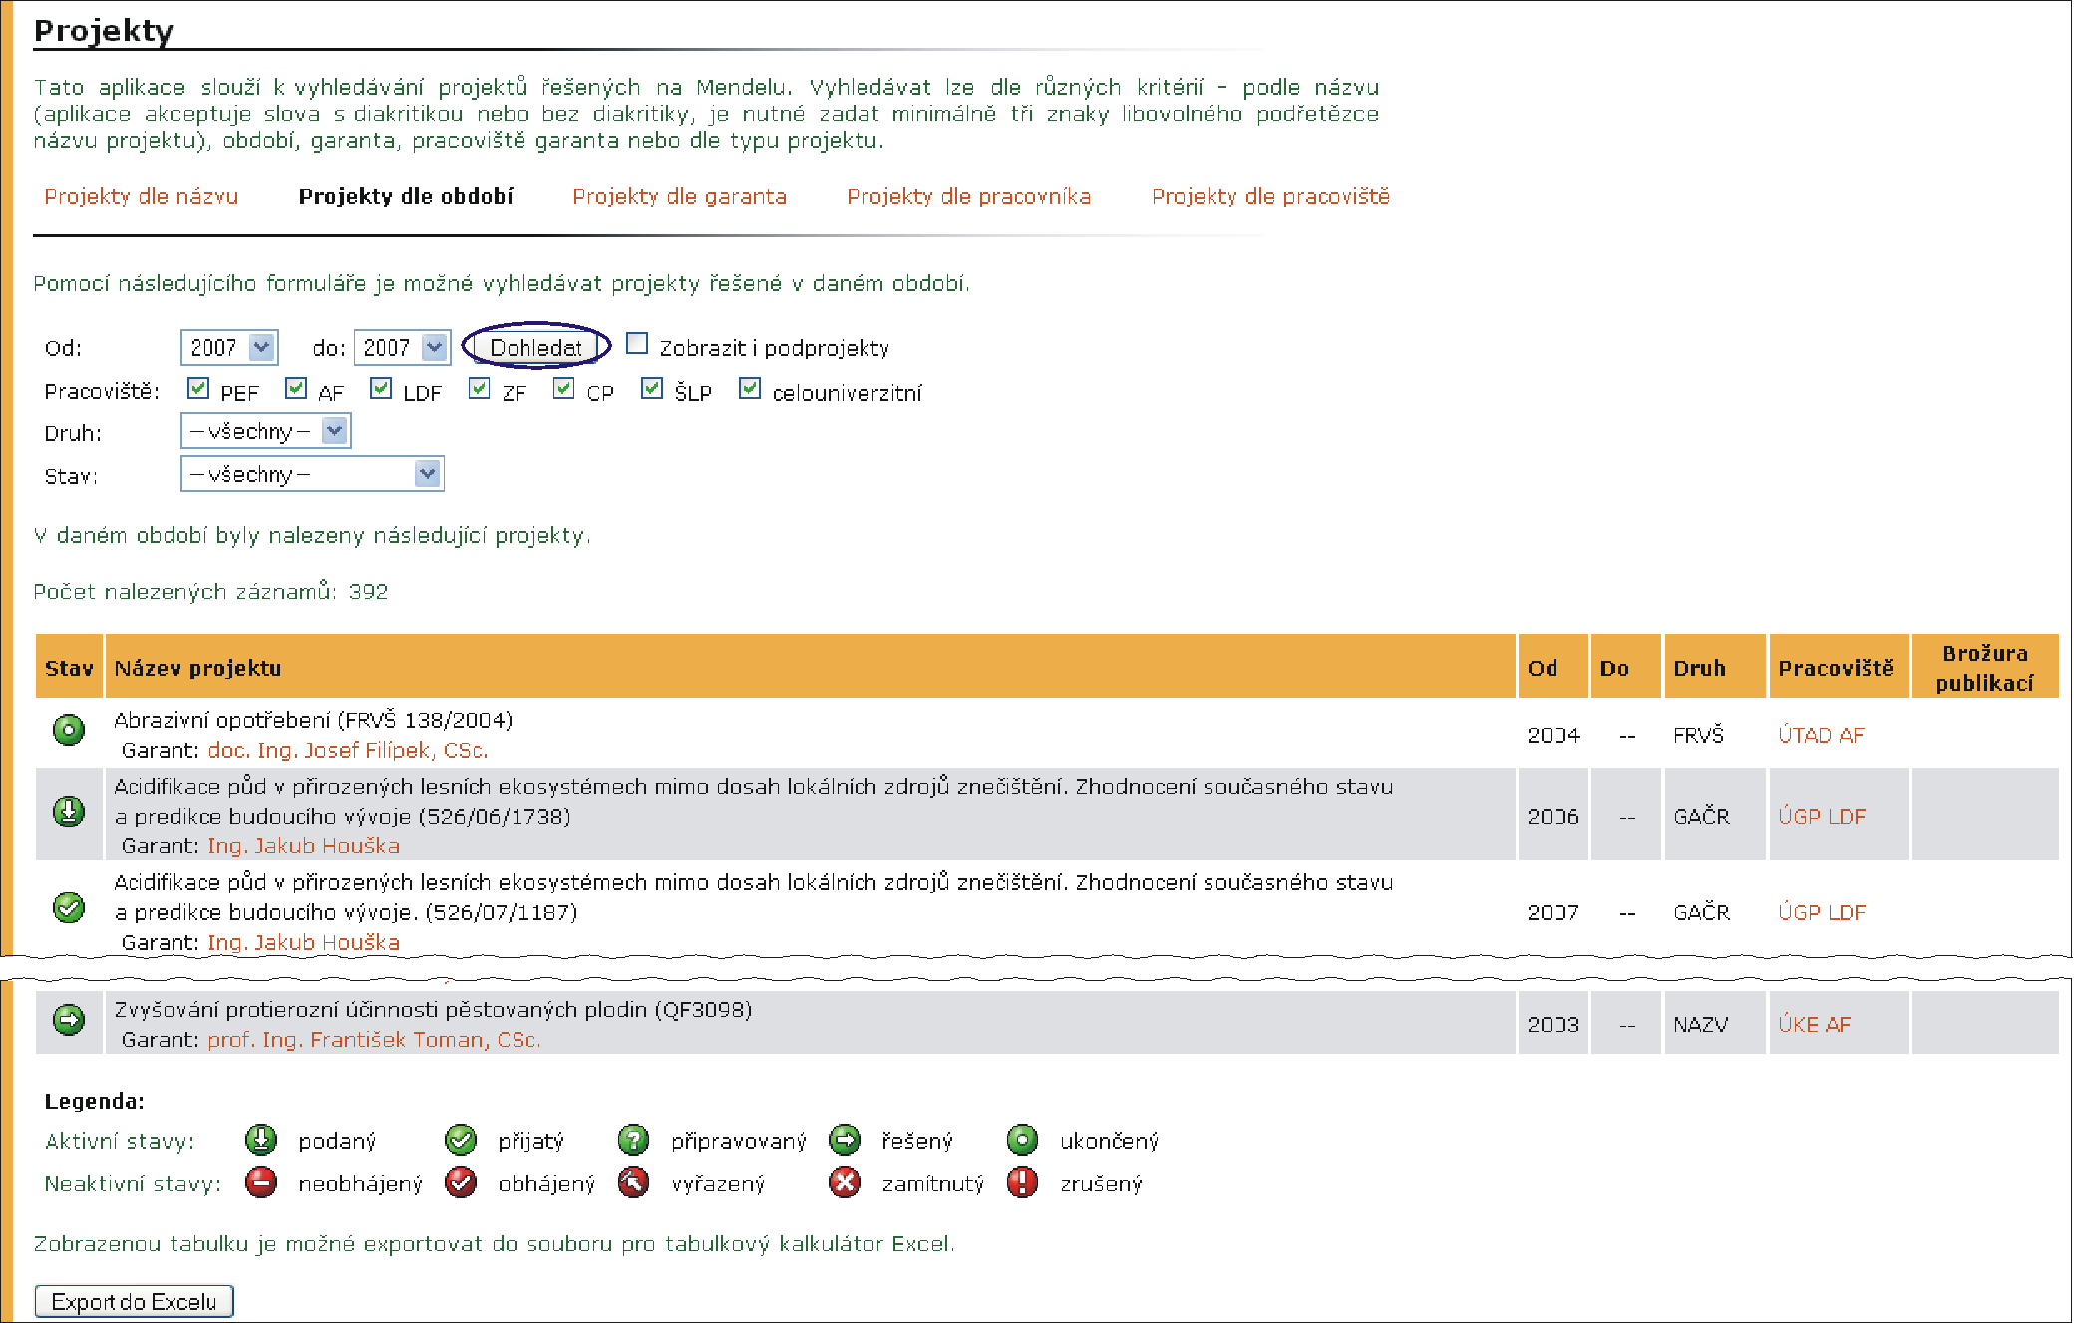Click the Brožura publikací column header
Image resolution: width=2074 pixels, height=1323 pixels.
pos(1984,667)
